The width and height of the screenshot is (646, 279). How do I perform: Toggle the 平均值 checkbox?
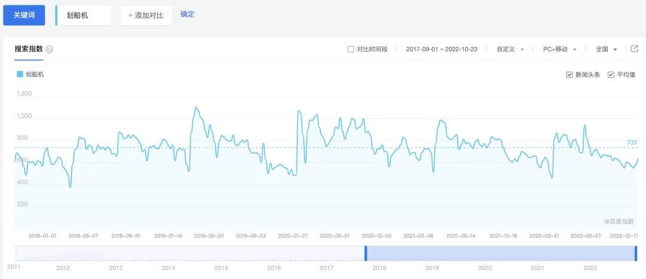(x=611, y=75)
